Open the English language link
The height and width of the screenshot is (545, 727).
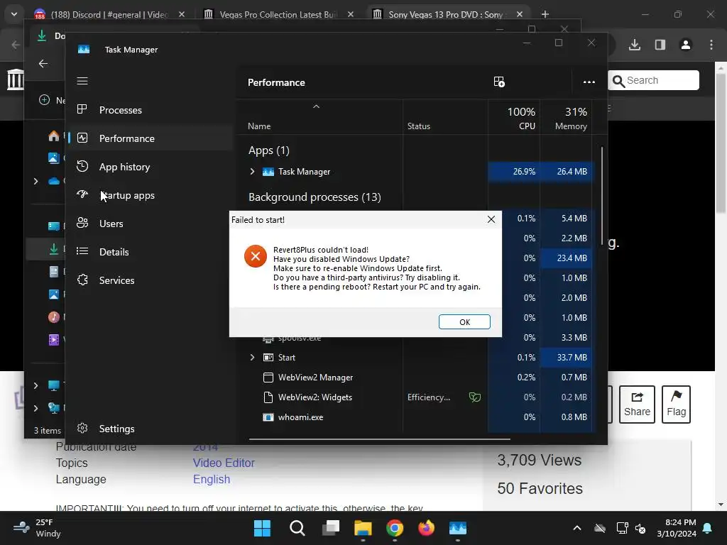click(212, 479)
